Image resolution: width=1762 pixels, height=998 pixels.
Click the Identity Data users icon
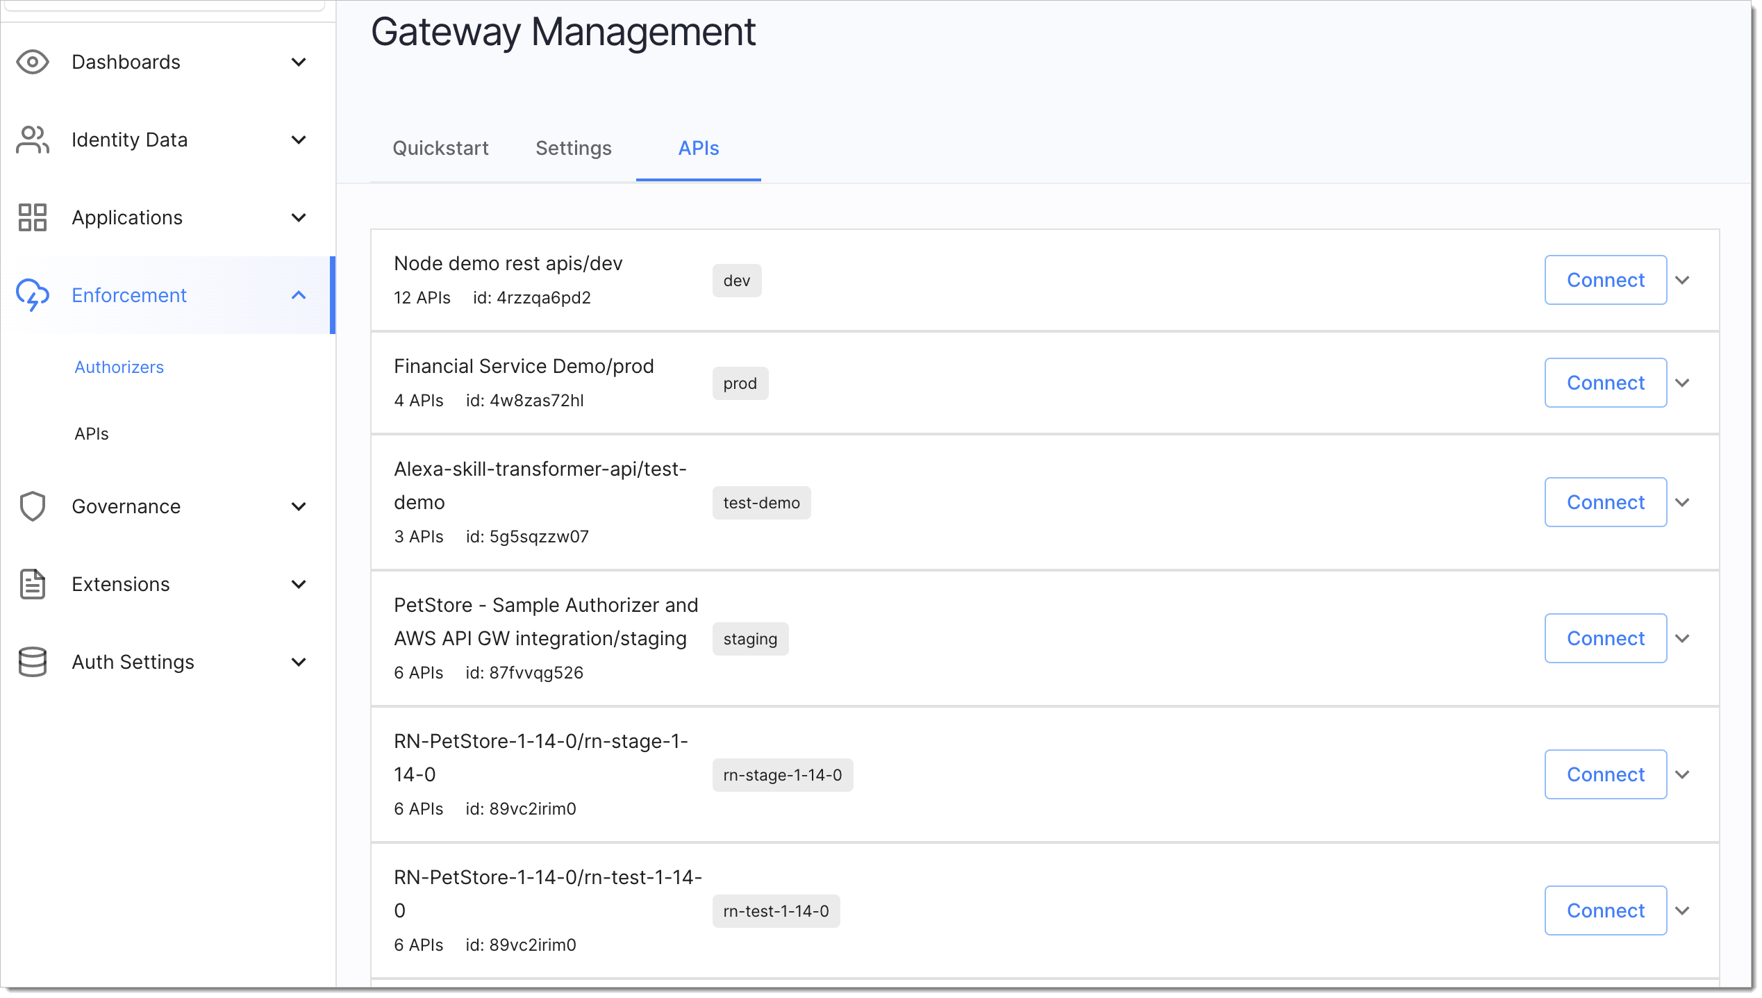pos(32,140)
